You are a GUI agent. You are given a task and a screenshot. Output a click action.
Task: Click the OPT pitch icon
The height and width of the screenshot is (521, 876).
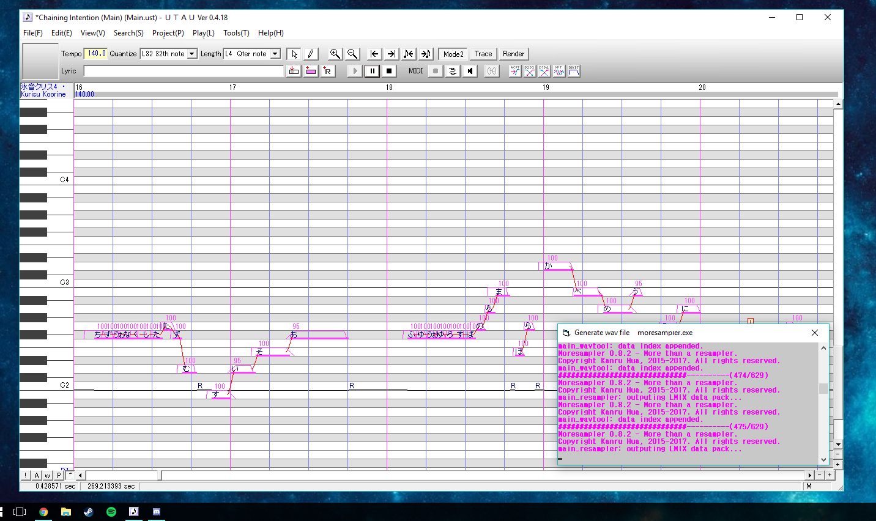(x=559, y=71)
